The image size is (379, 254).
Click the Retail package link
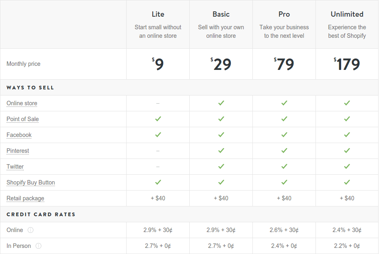point(25,198)
